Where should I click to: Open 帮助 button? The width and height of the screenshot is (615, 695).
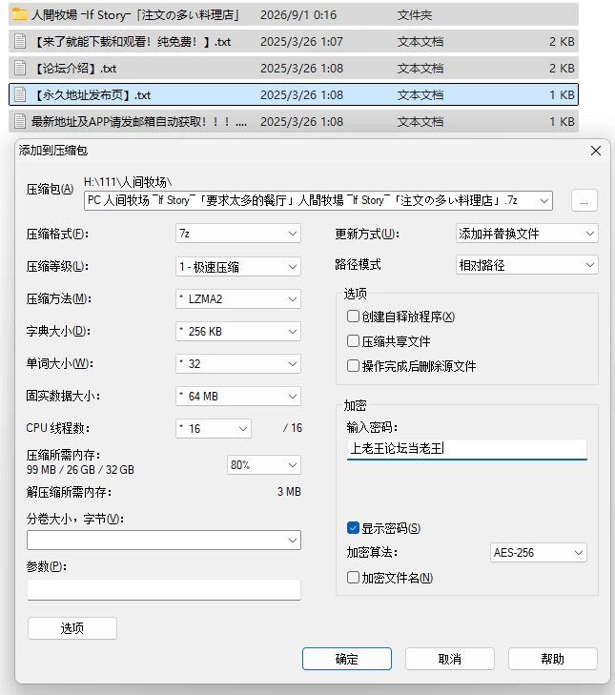tap(552, 659)
